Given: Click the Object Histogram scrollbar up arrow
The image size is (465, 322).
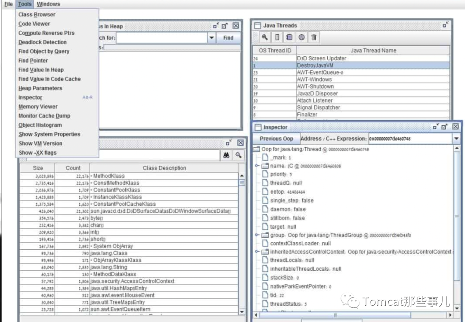Looking at the screenshot, I should coord(242,176).
